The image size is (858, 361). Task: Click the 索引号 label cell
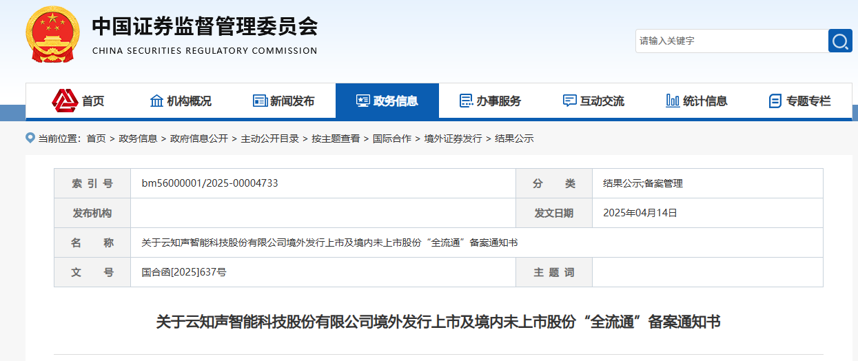tap(92, 183)
